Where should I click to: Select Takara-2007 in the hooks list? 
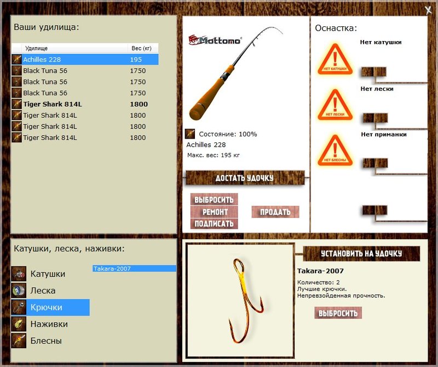134,268
